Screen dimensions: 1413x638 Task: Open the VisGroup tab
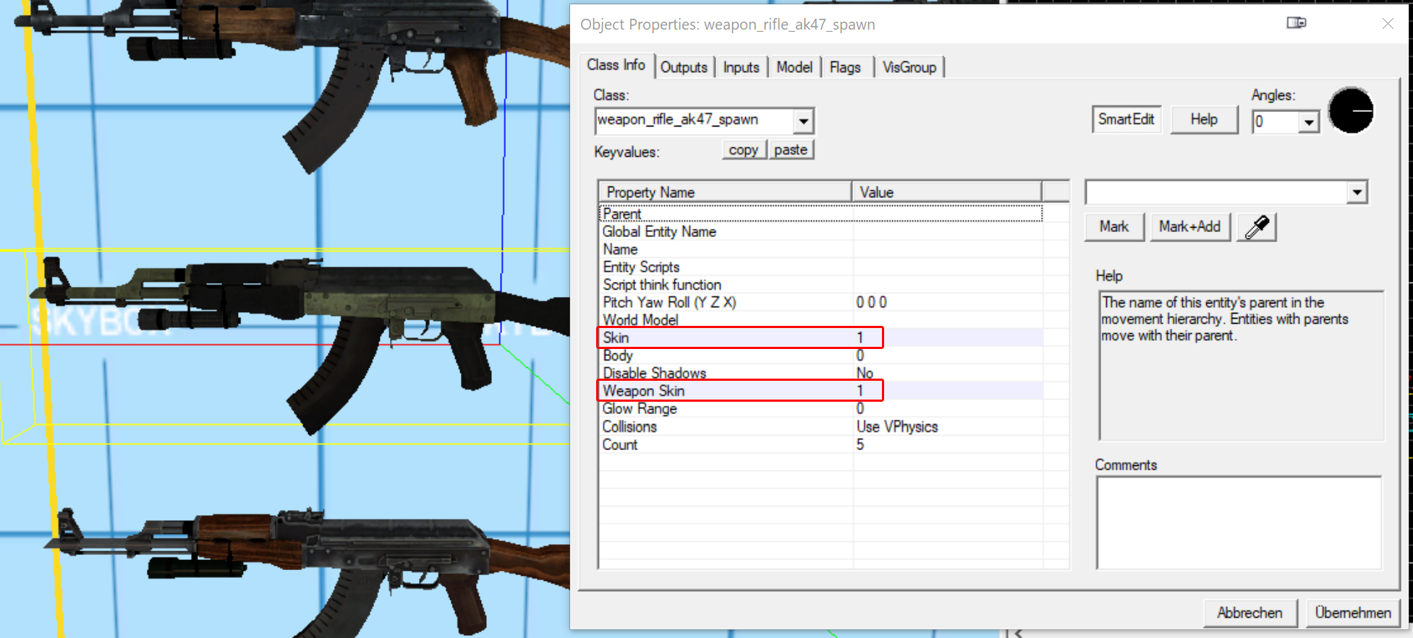[x=909, y=67]
